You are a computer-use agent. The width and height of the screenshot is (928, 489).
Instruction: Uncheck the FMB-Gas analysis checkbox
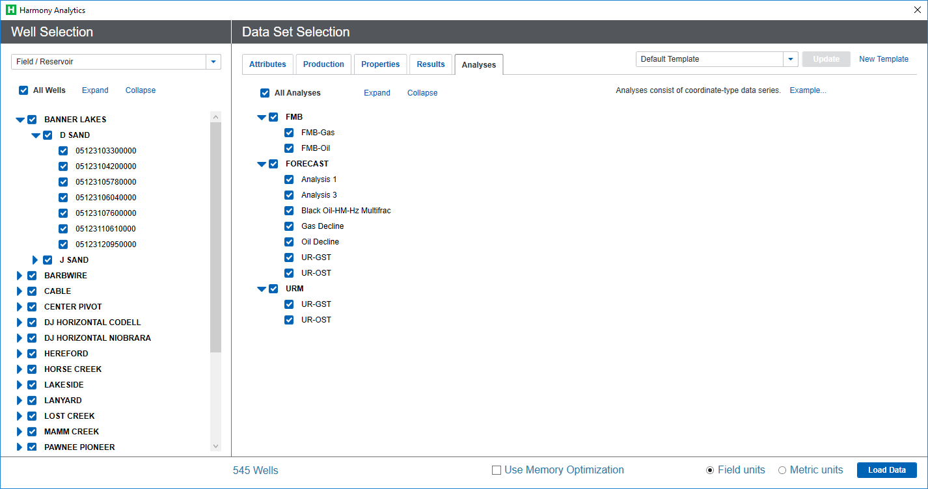click(x=289, y=133)
